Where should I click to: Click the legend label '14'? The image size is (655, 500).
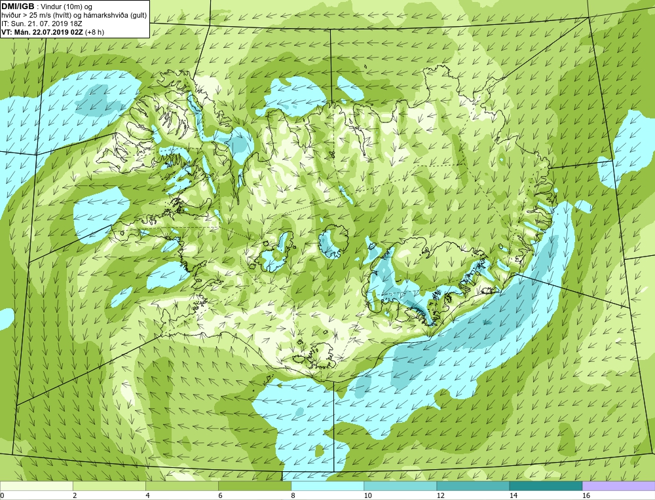(x=514, y=495)
